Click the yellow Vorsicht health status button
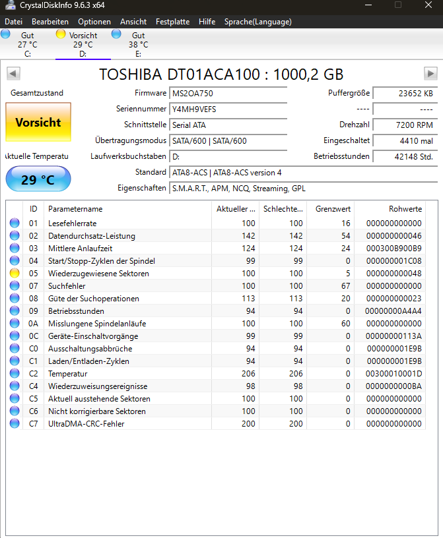 [x=38, y=122]
